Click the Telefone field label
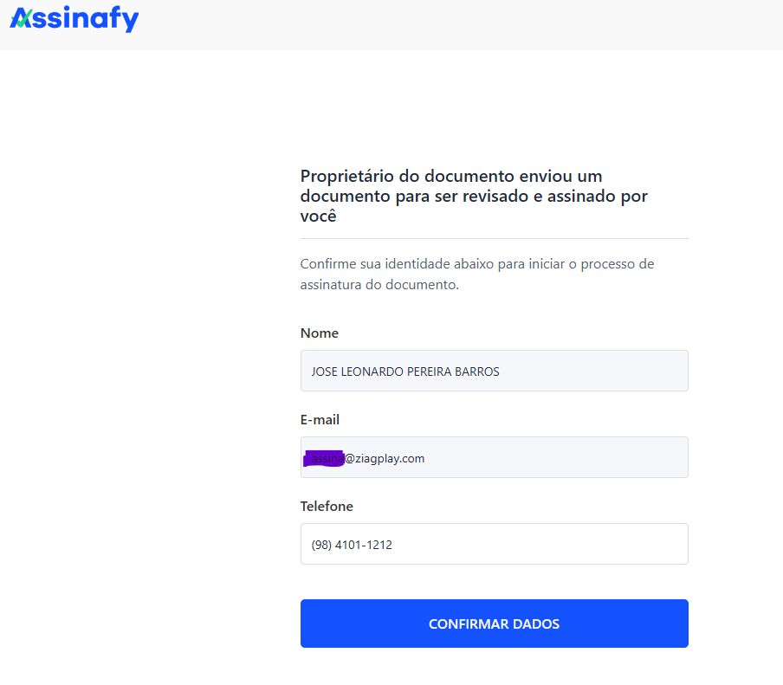The width and height of the screenshot is (783, 685). coord(327,507)
